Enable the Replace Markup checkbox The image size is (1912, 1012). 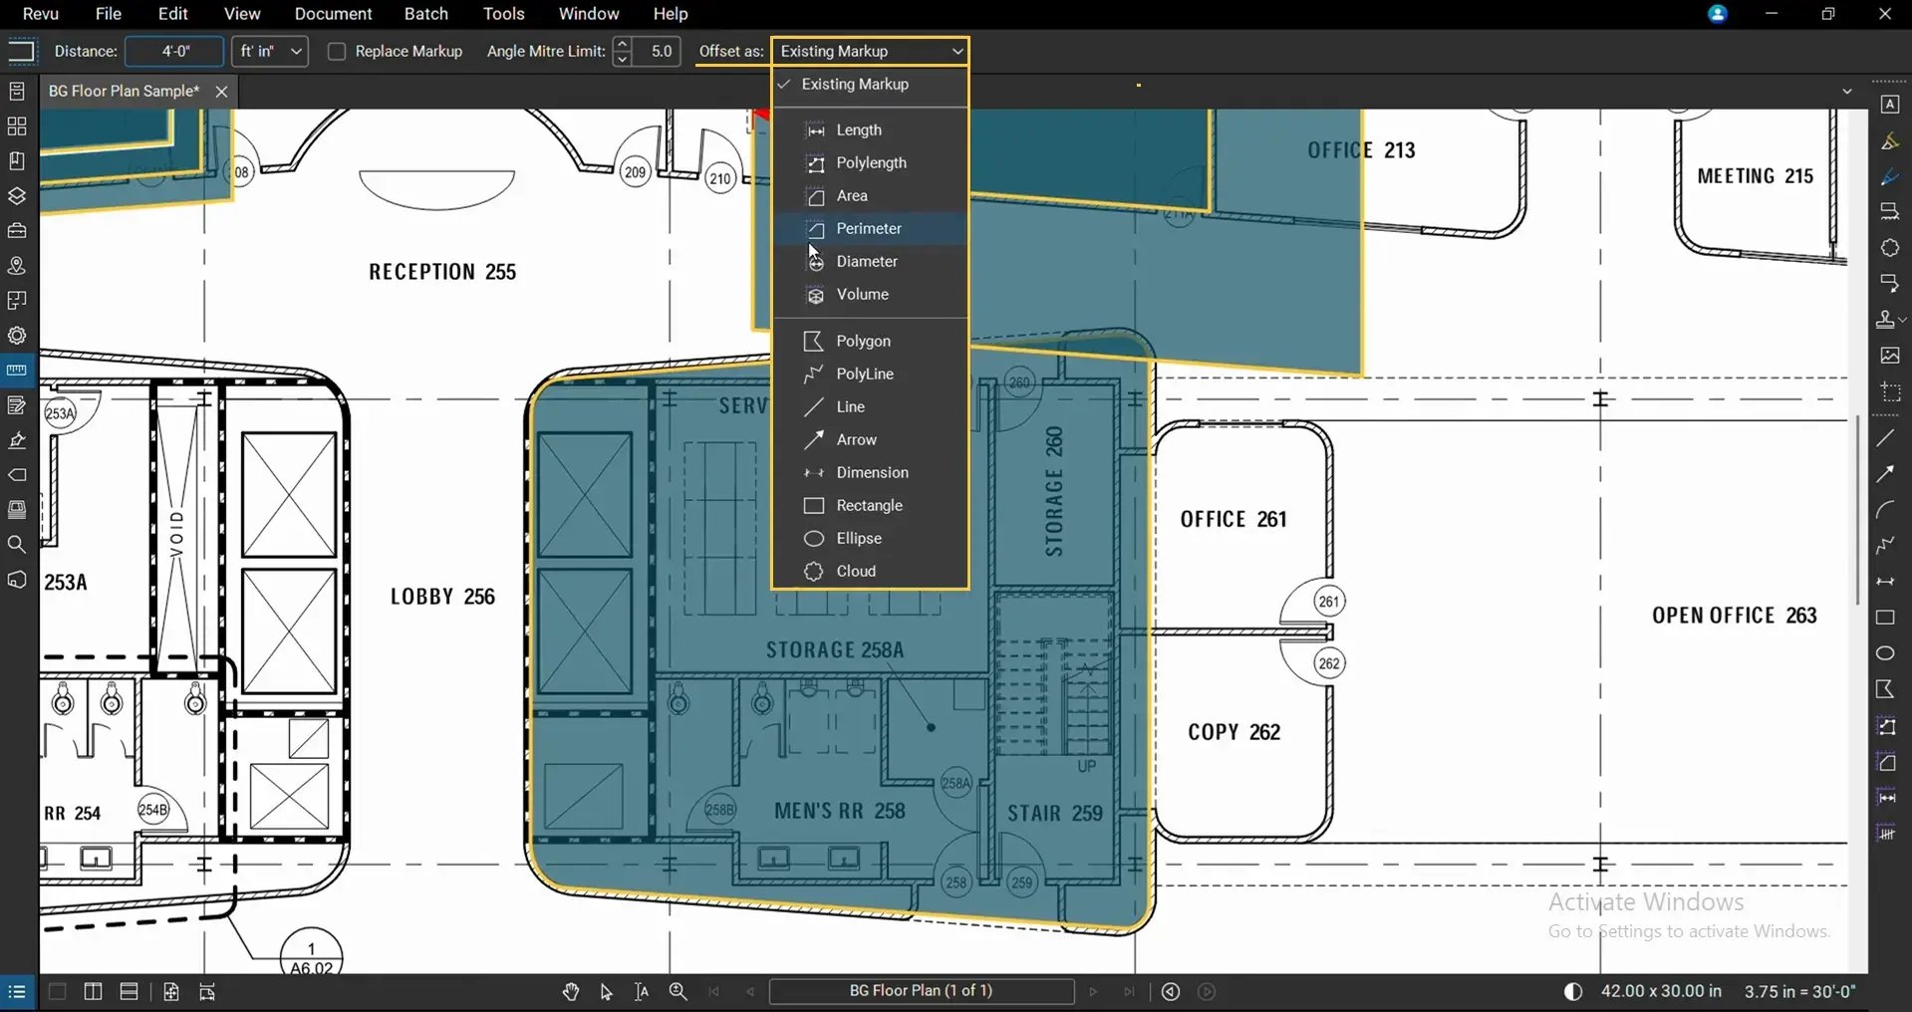[337, 51]
